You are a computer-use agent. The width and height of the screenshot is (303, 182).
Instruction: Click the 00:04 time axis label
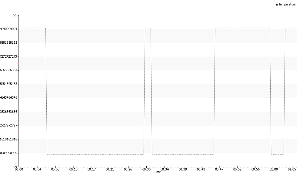(37, 170)
